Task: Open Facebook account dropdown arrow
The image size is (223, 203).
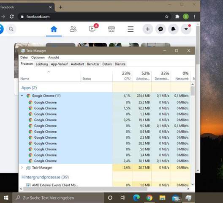Action: click(x=186, y=29)
